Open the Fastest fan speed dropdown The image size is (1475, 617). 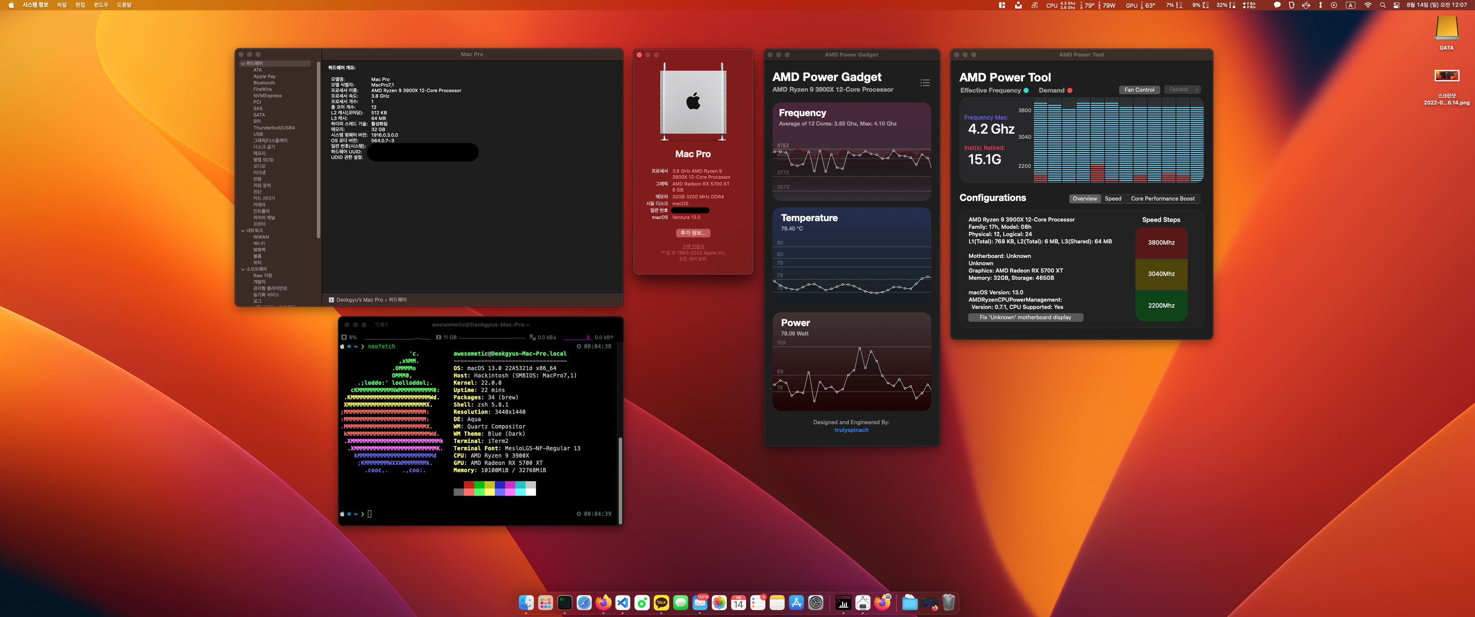1183,90
